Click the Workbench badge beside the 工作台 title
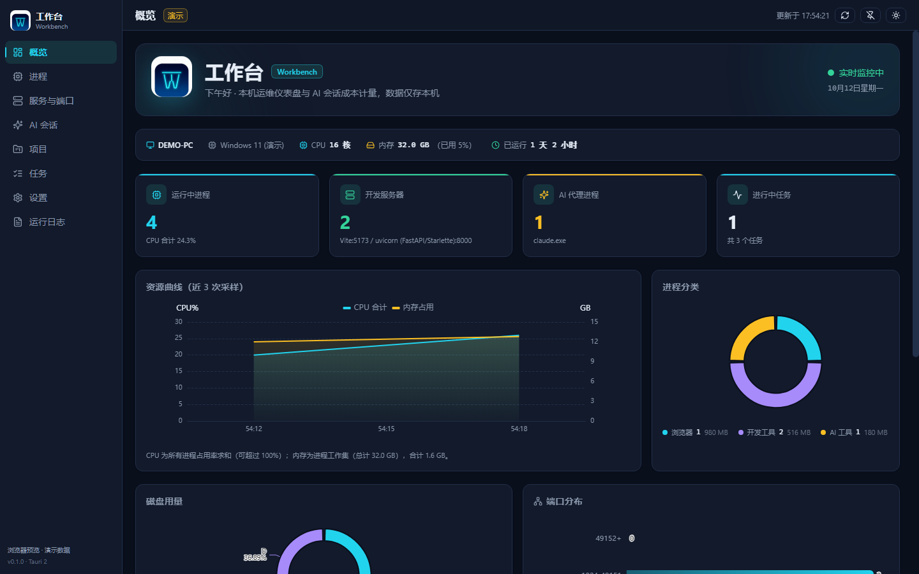Screen dimensions: 919x574 tap(297, 71)
